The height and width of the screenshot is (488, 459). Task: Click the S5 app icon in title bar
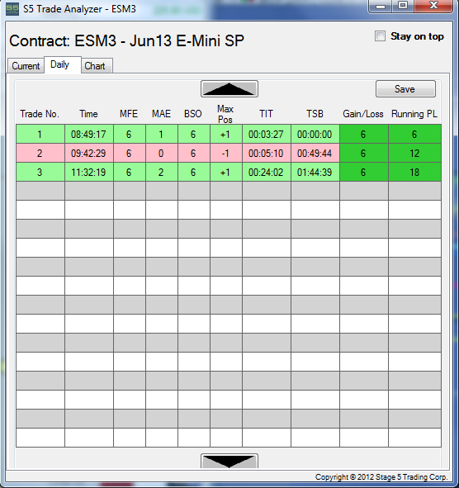tap(12, 9)
